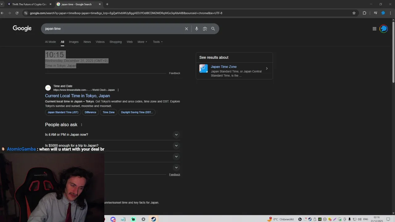This screenshot has width=395, height=222.
Task: Clear the search box with the X icon
Action: click(x=186, y=29)
